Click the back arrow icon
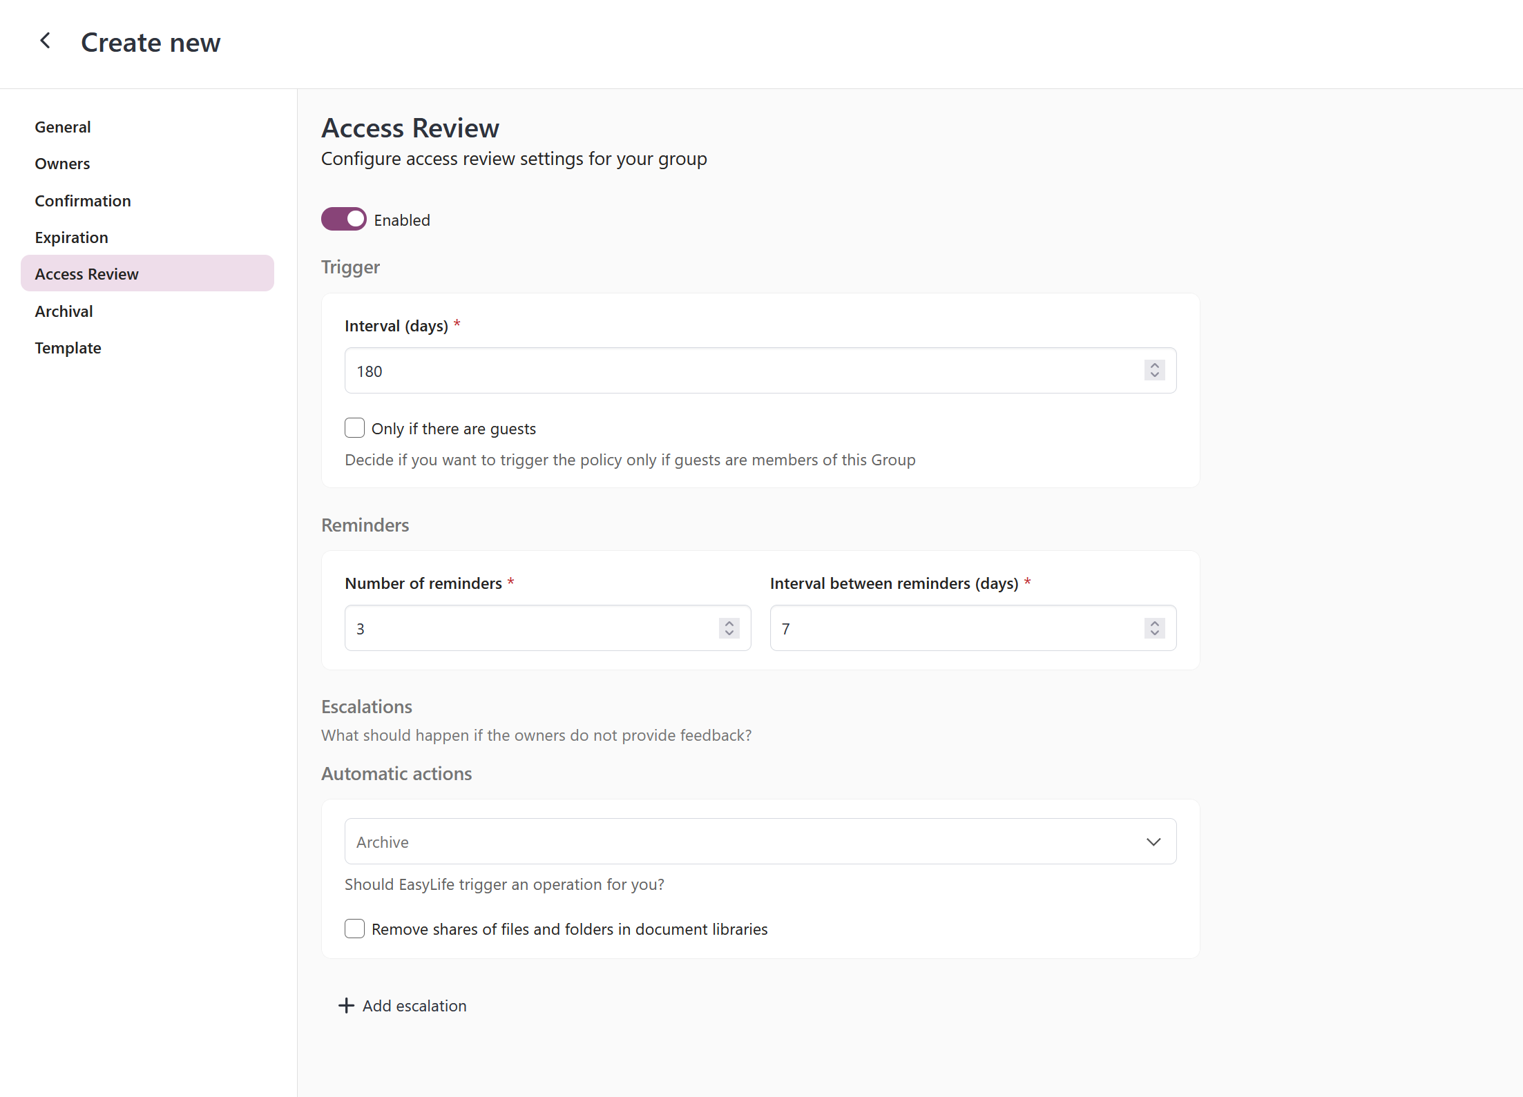1523x1097 pixels. pos(44,41)
